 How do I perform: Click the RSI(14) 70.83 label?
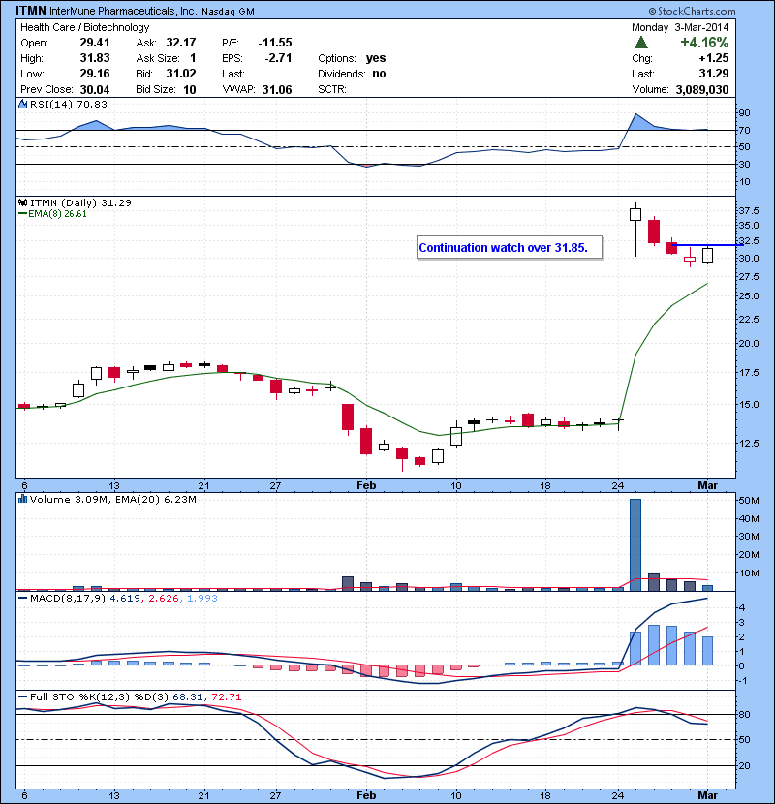(x=69, y=104)
